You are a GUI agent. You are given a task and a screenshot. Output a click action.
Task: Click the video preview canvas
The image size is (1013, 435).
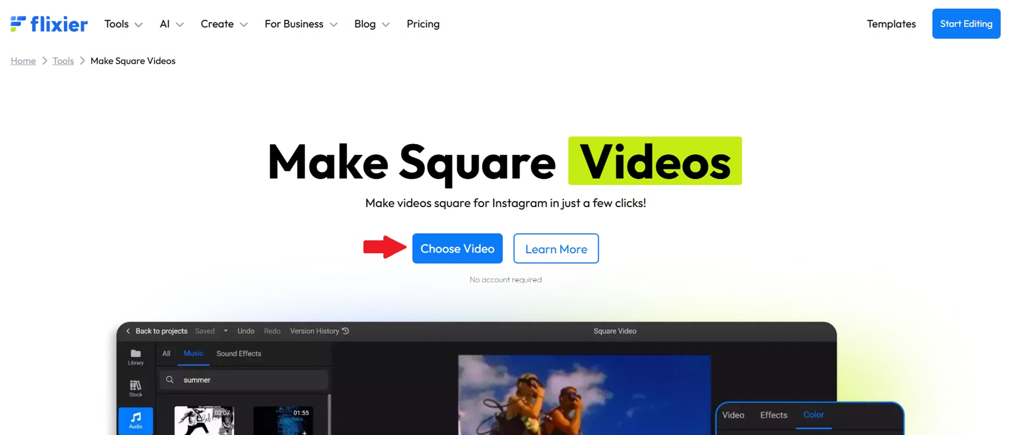pyautogui.click(x=585, y=395)
